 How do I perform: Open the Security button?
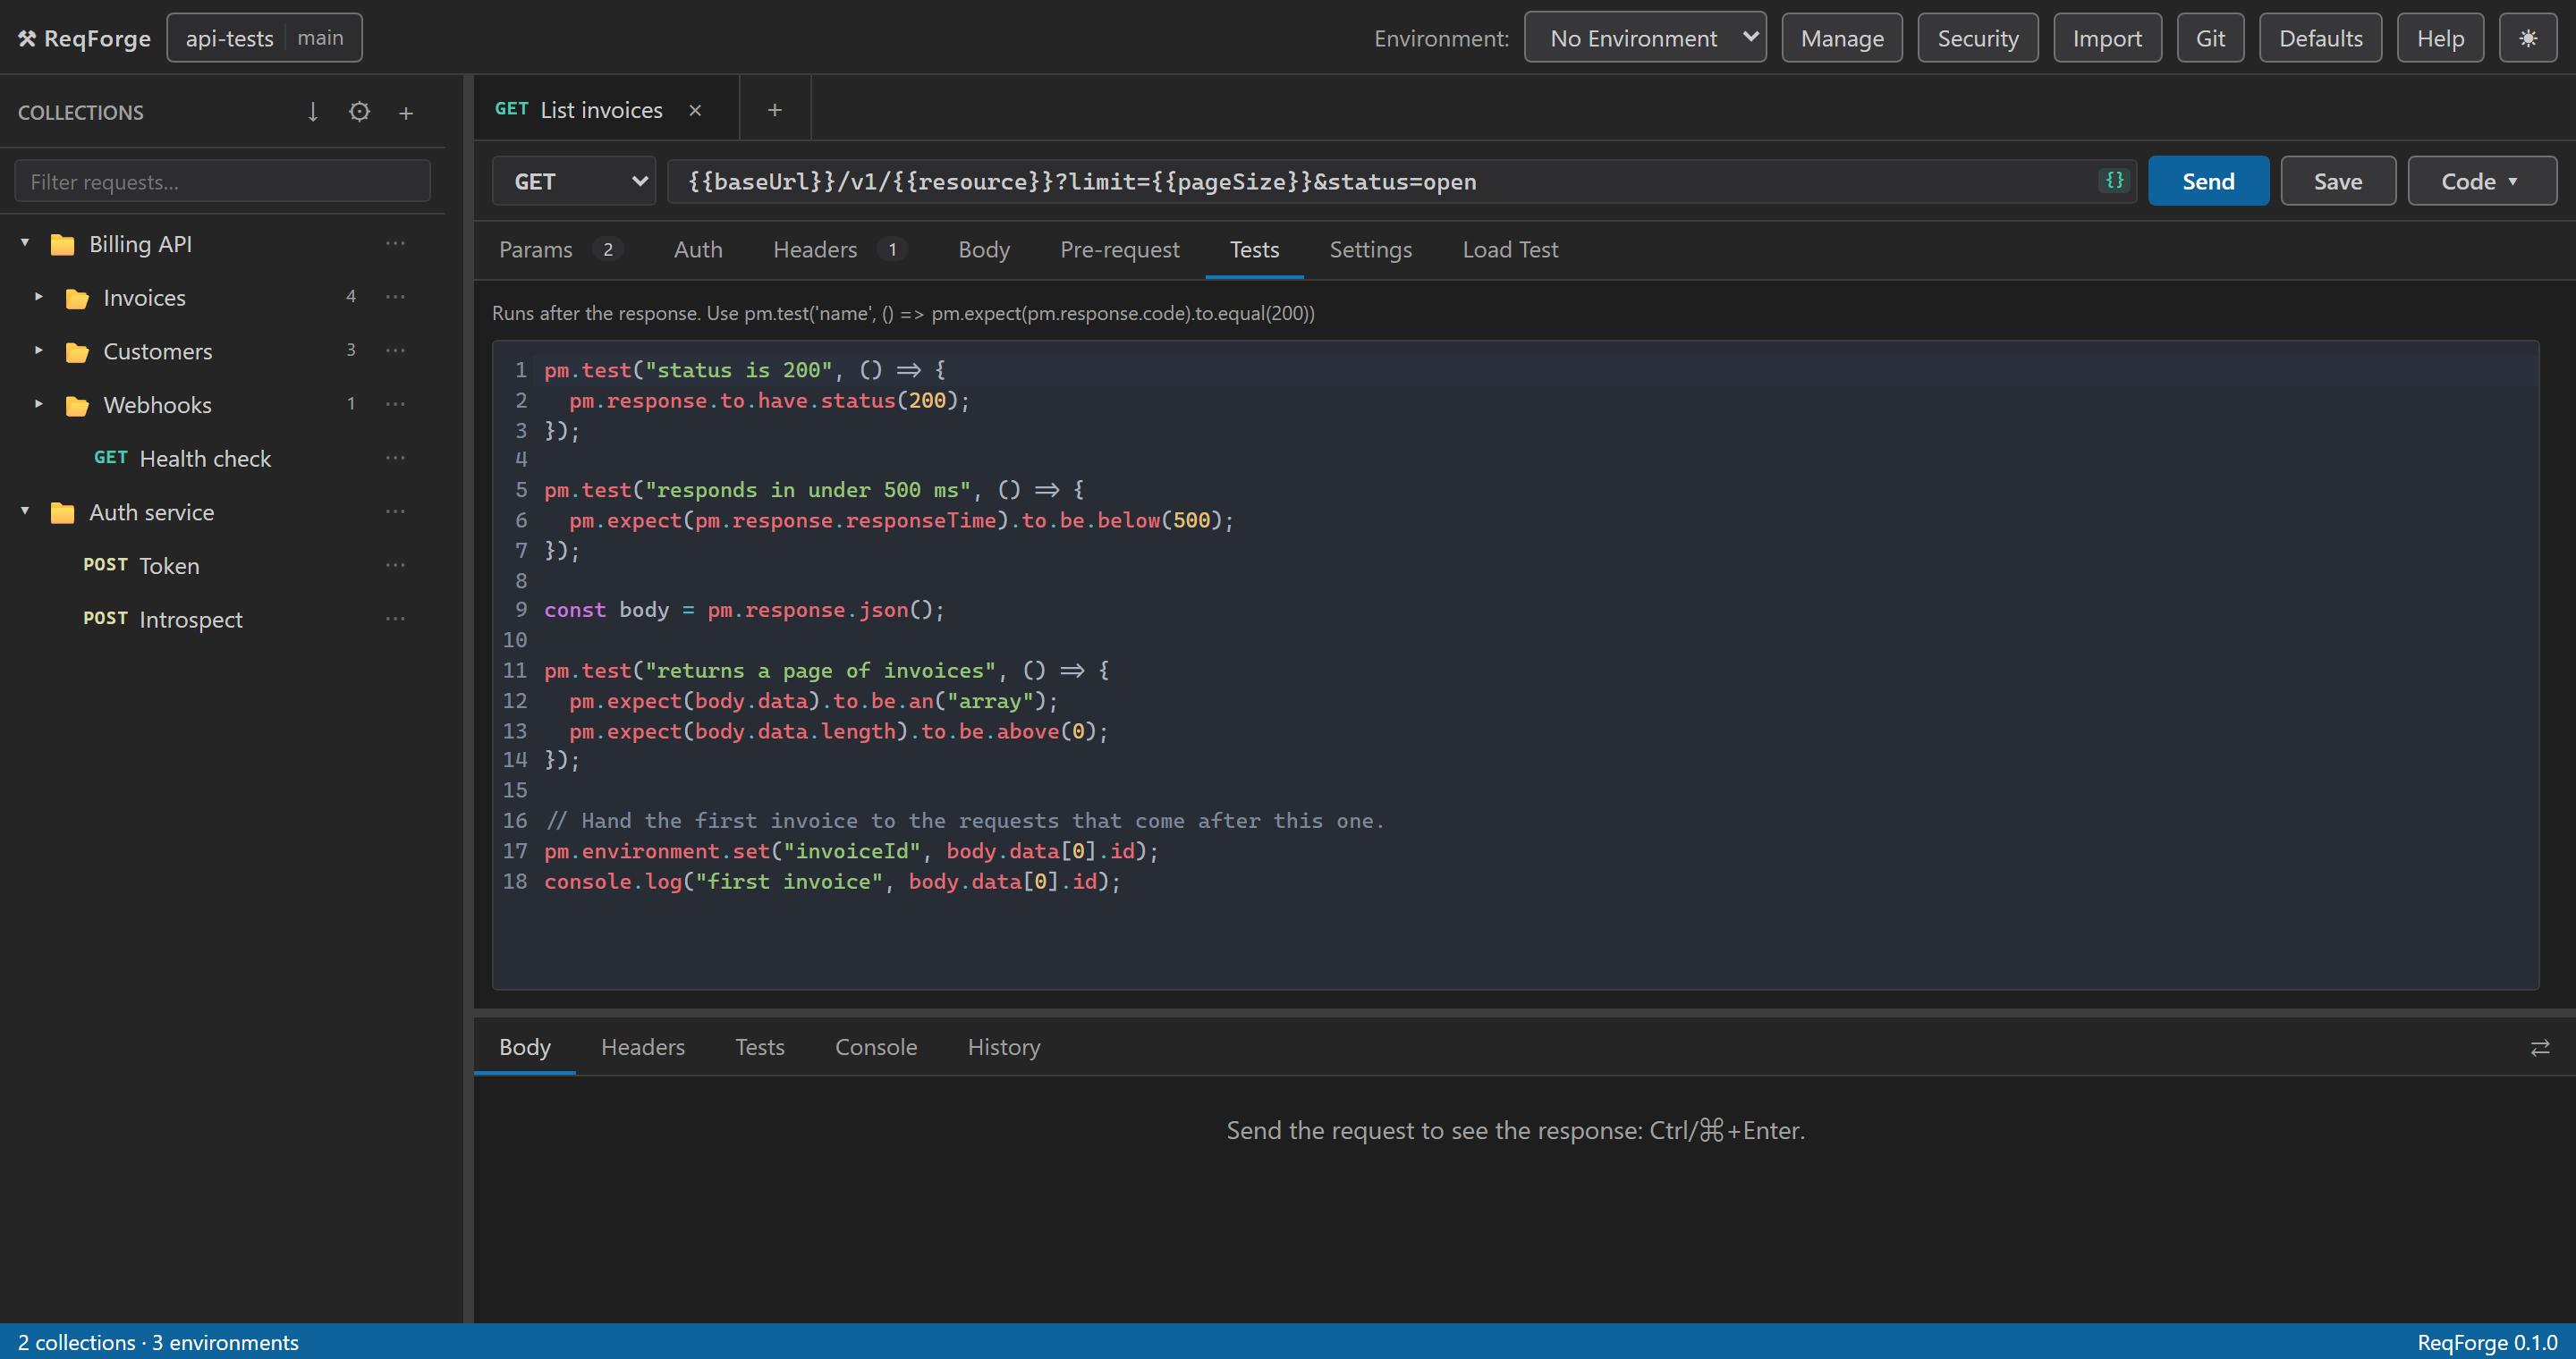tap(1978, 38)
